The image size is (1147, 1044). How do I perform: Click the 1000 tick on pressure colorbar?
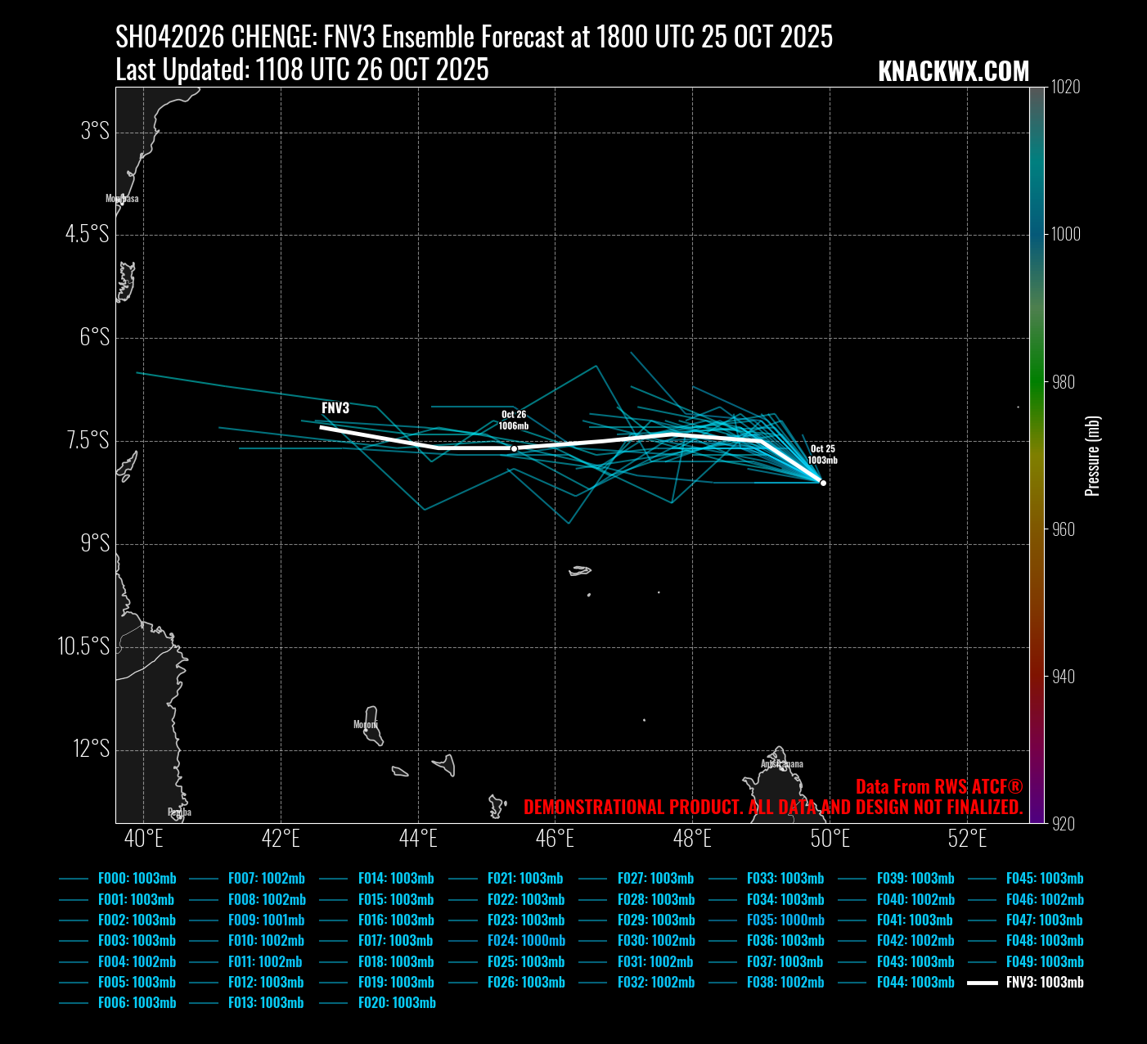[x=1065, y=234]
